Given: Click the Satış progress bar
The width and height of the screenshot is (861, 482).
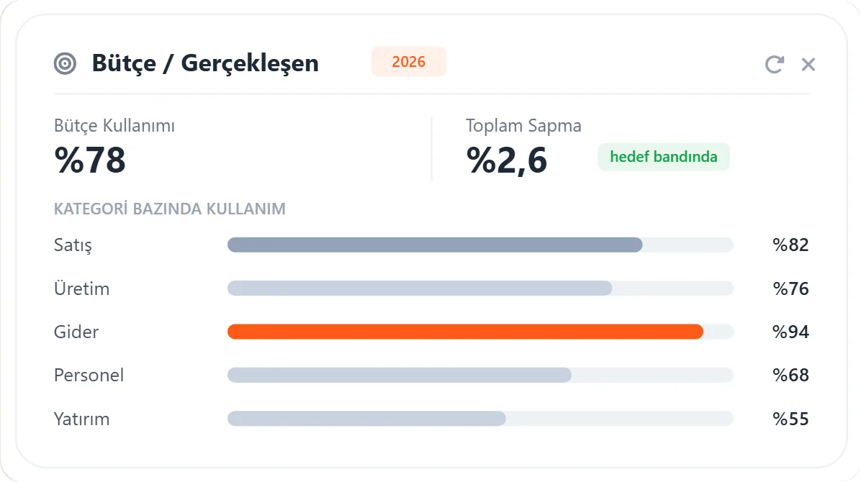Looking at the screenshot, I should coord(480,245).
